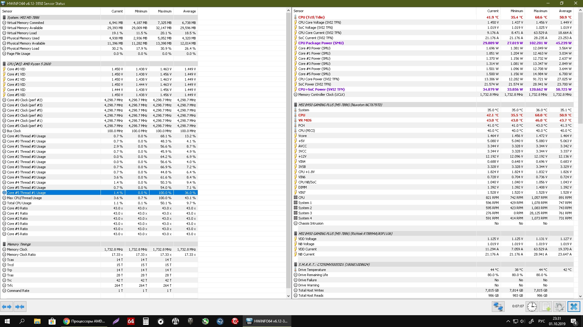583x327 pixels.
Task: Select the VR MOS temperature row
Action: point(433,120)
